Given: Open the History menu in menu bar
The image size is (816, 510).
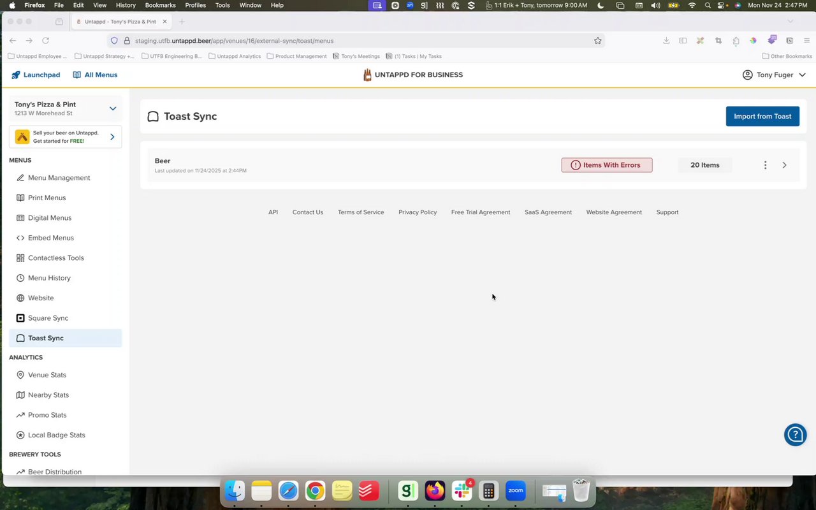Looking at the screenshot, I should (x=126, y=5).
